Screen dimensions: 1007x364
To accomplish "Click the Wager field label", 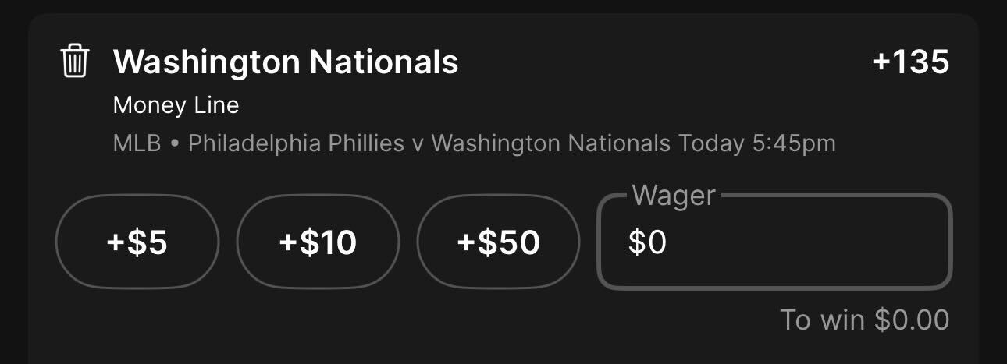I will [674, 196].
